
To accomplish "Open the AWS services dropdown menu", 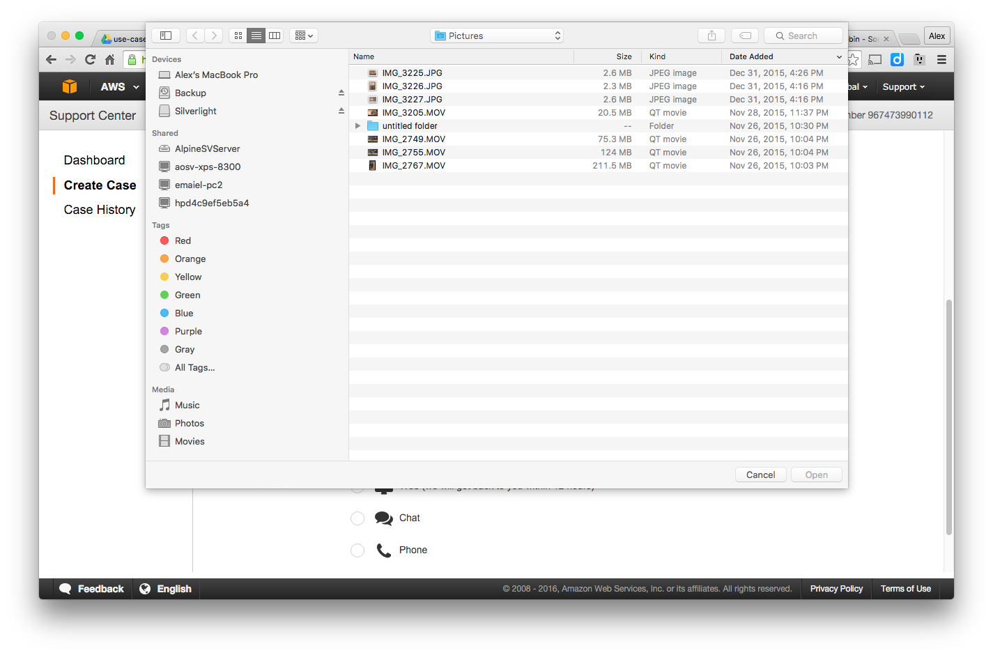I will pyautogui.click(x=120, y=87).
